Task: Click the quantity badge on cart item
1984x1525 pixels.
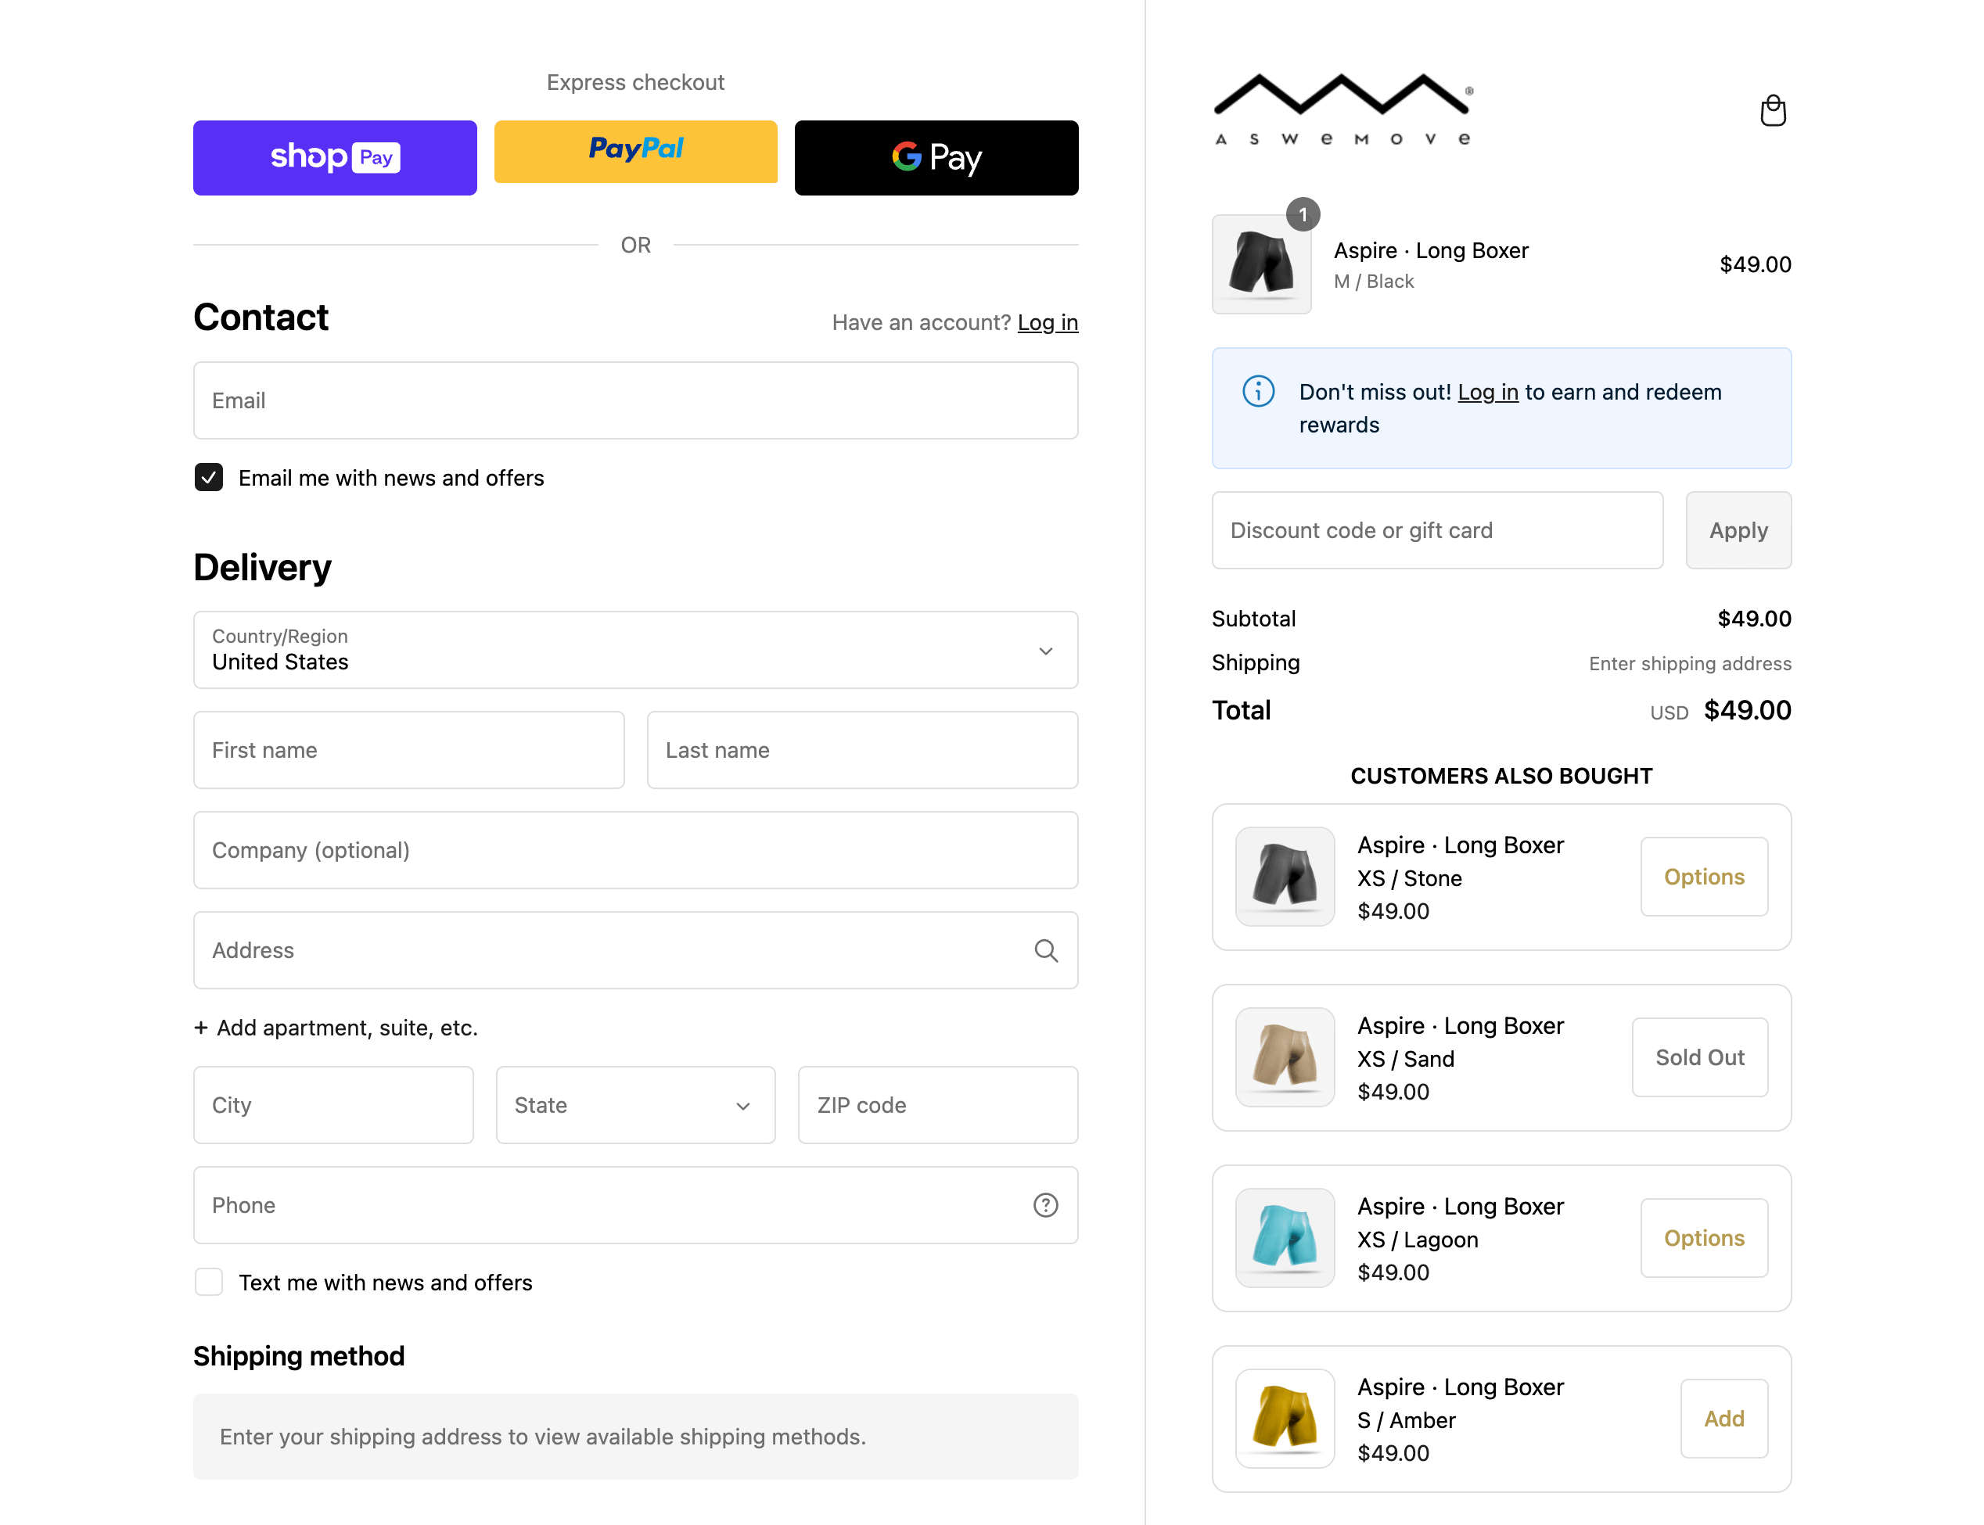Action: tap(1303, 215)
